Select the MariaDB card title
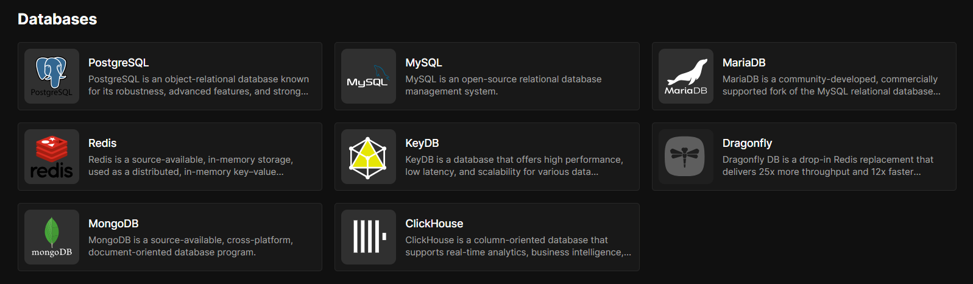Screen dimensions: 973x284 click(744, 63)
